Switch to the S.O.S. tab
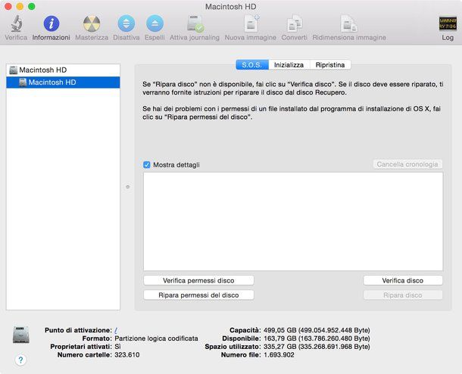This screenshot has width=462, height=374. (x=252, y=65)
